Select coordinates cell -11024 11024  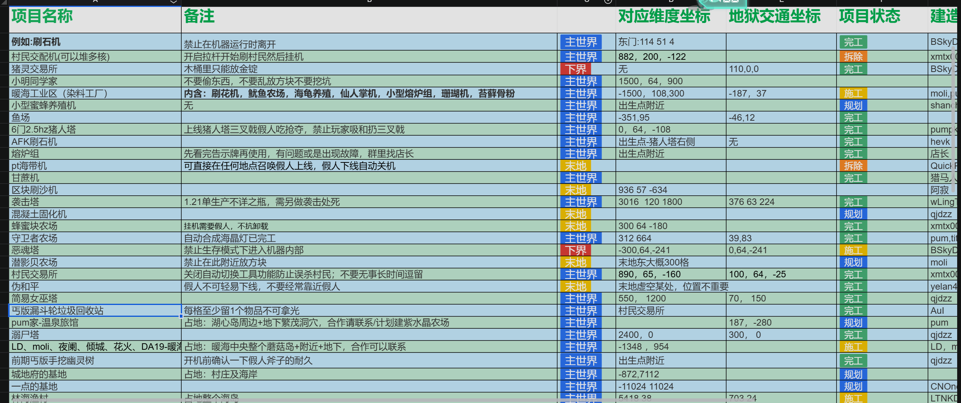[x=671, y=387]
